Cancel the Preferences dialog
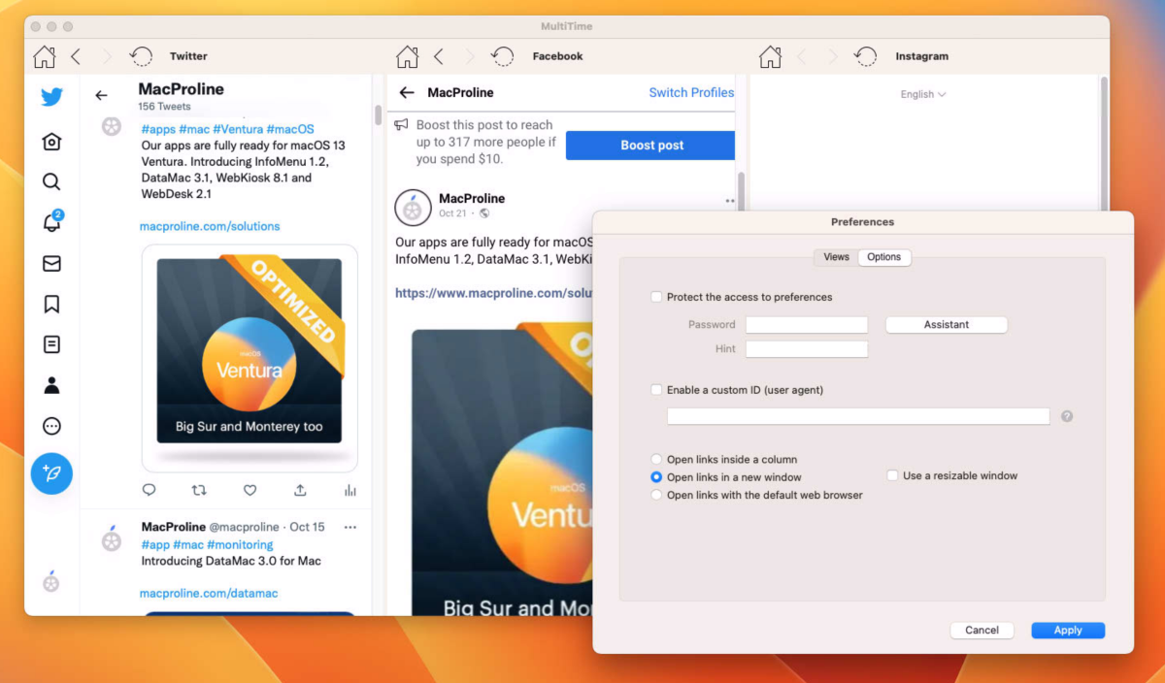This screenshot has height=683, width=1165. pyautogui.click(x=982, y=630)
